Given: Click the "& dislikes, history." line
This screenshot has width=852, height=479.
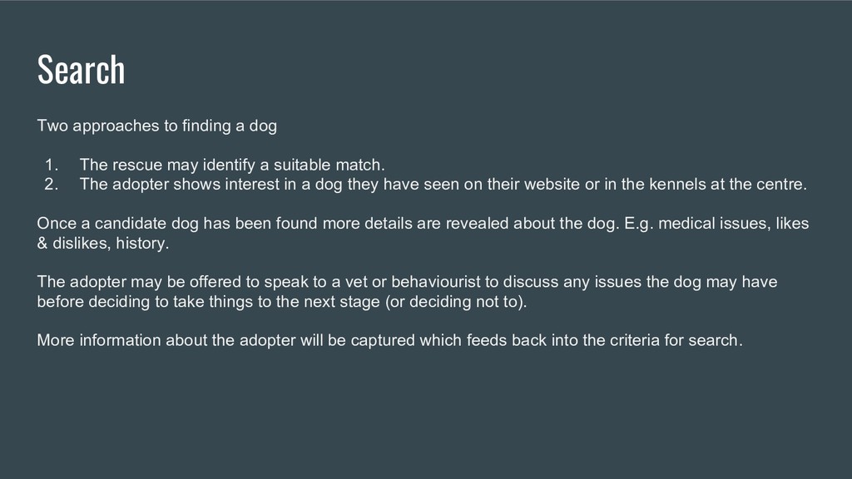Looking at the screenshot, I should point(102,244).
